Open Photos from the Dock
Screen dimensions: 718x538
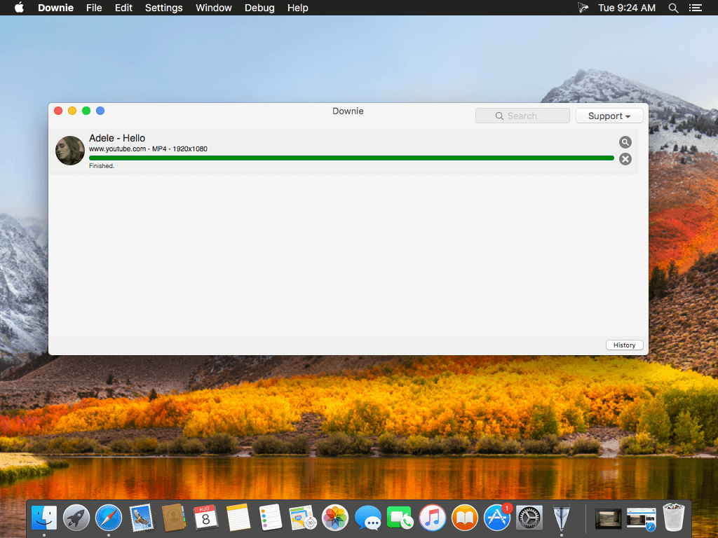335,518
